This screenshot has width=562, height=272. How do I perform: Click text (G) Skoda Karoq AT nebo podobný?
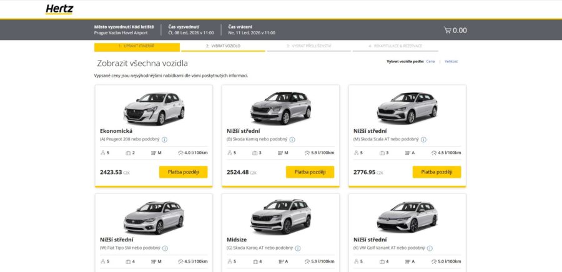(x=260, y=248)
